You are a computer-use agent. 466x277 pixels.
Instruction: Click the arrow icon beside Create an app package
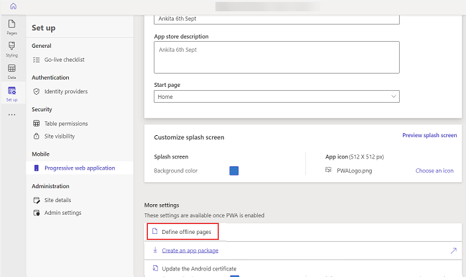[453, 250]
